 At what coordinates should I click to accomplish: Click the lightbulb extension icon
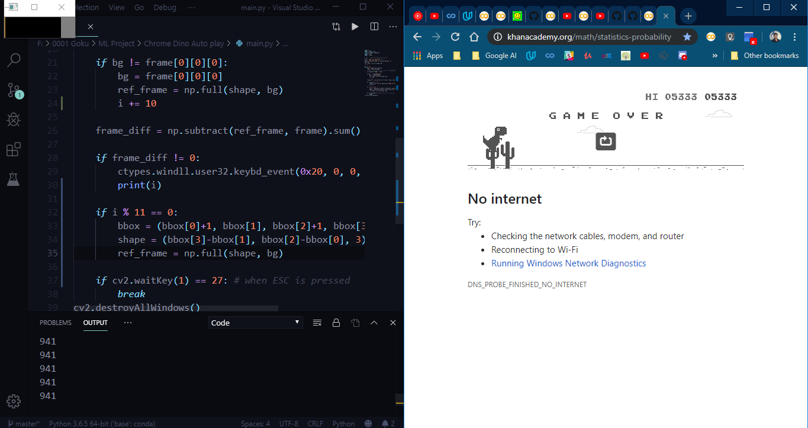[x=730, y=37]
